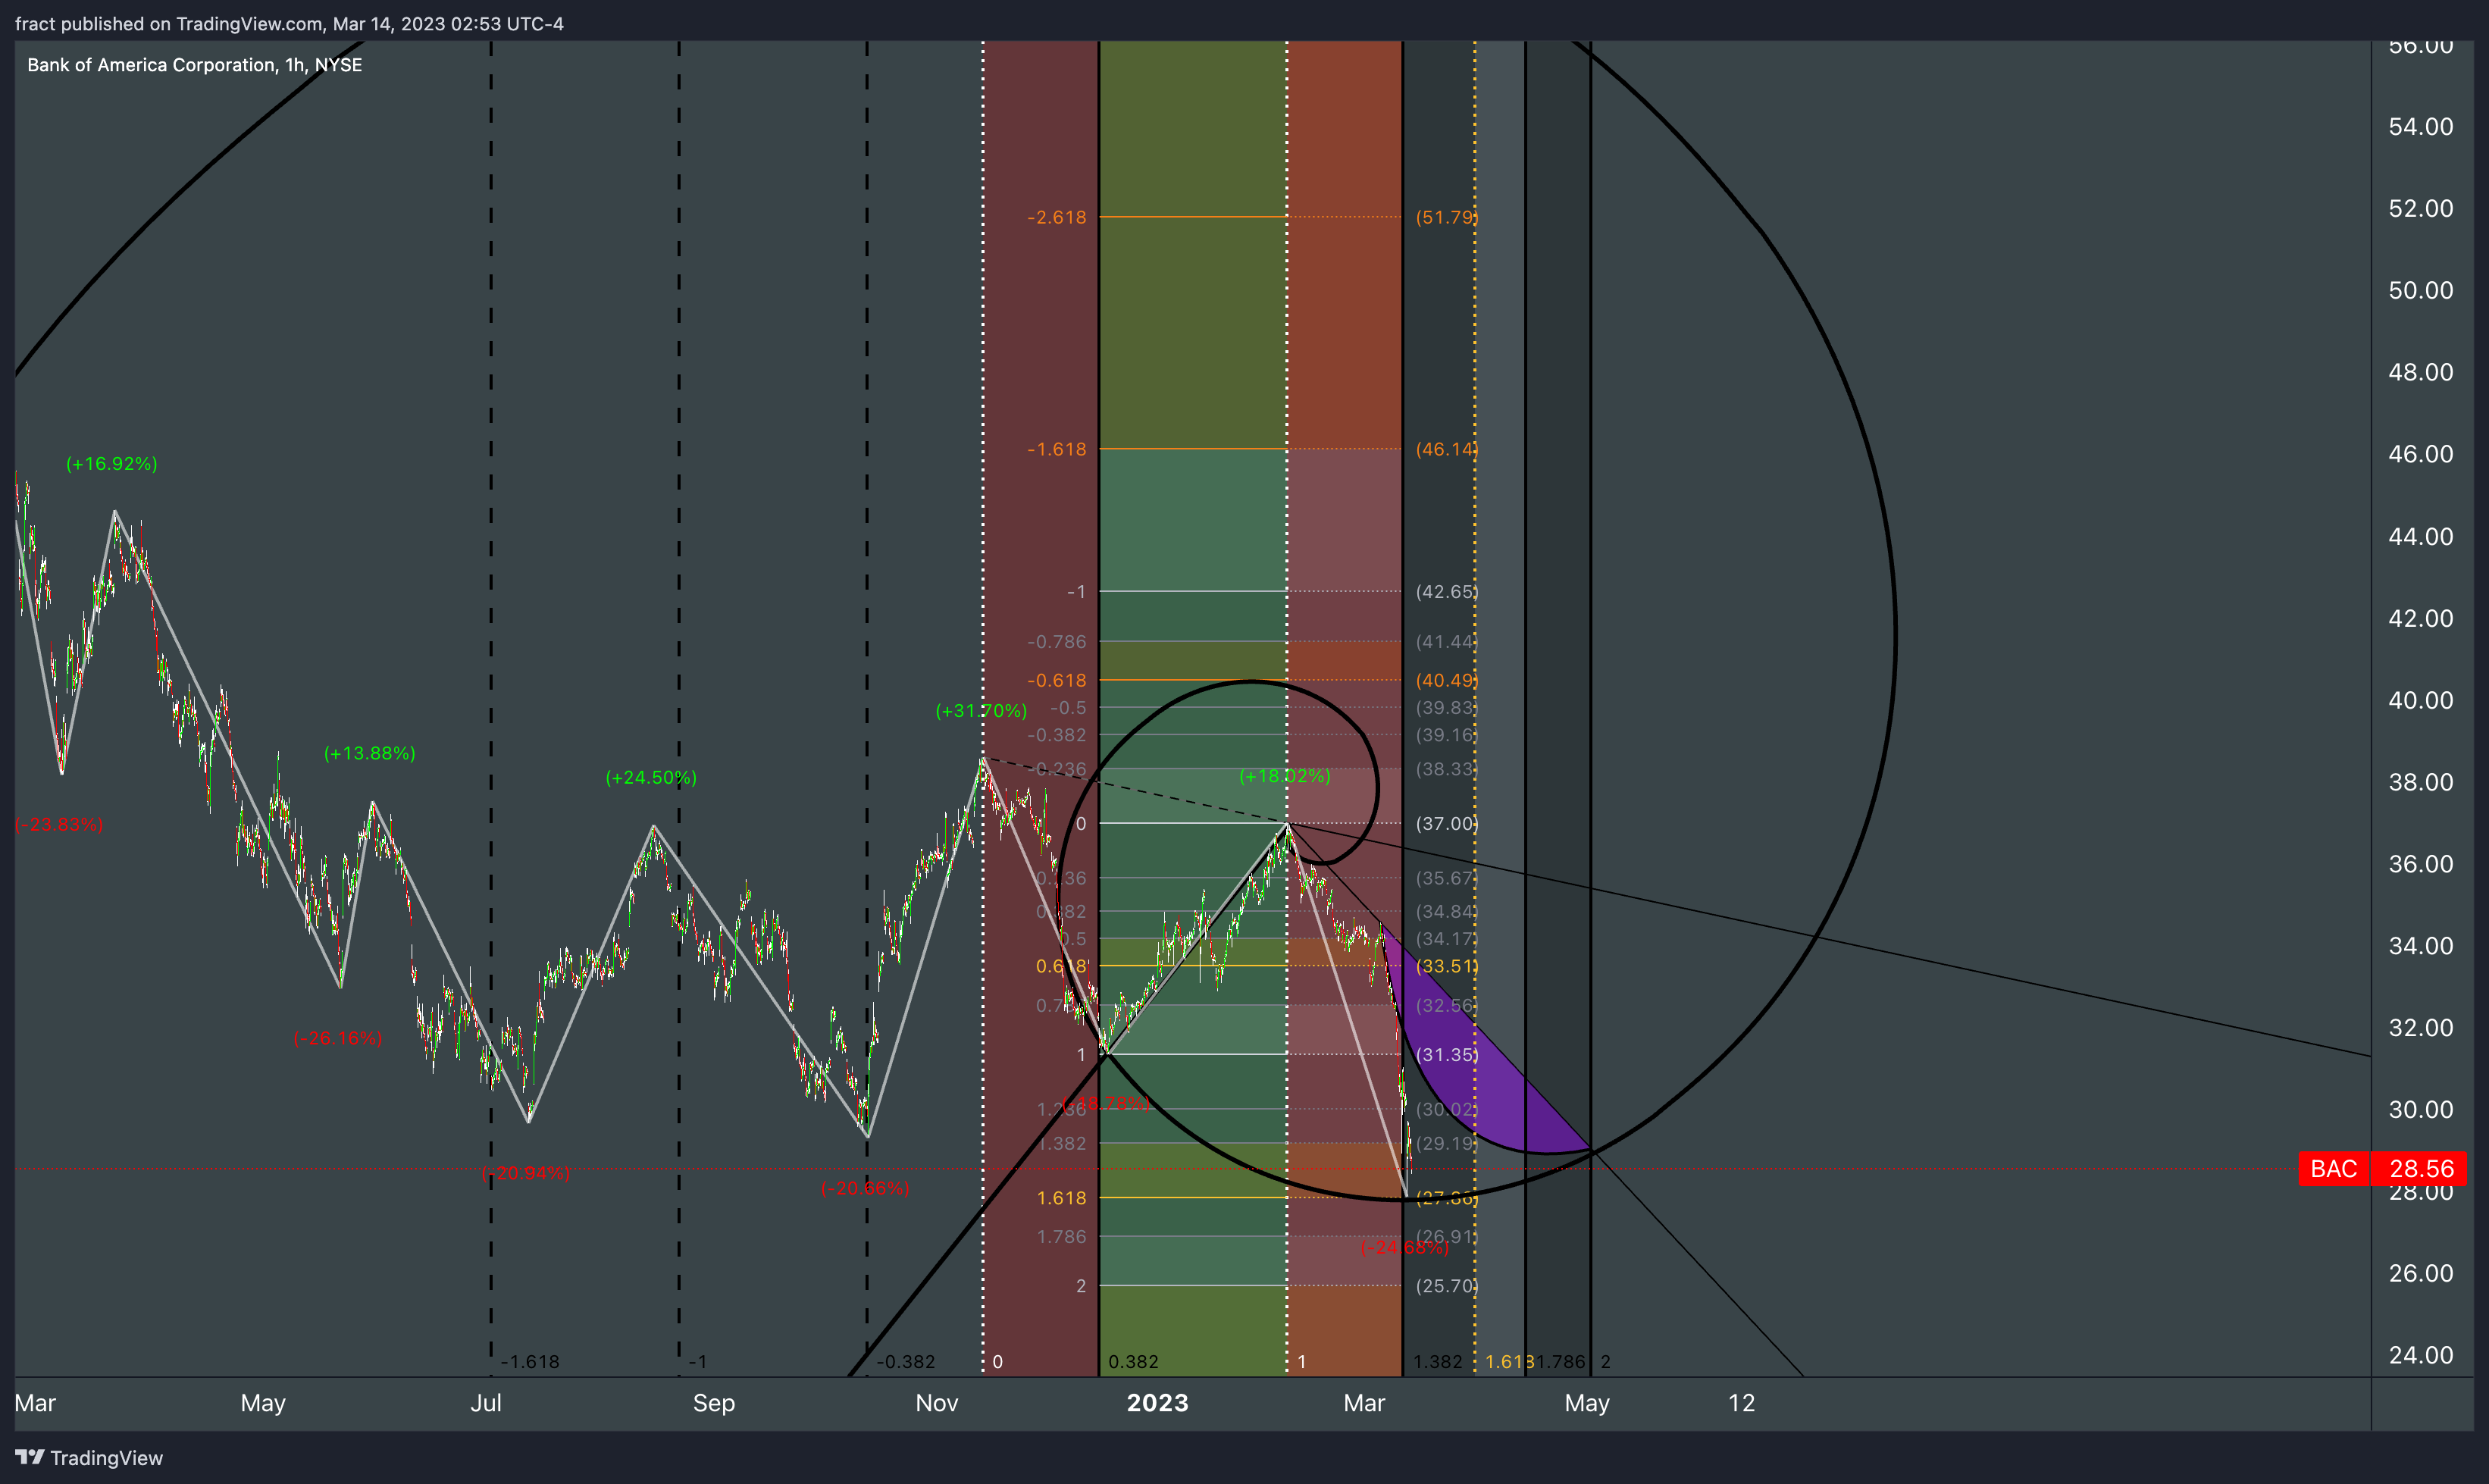The image size is (2489, 1484).
Task: Select the (38.33) Fibonacci price label
Action: pyautogui.click(x=1446, y=769)
